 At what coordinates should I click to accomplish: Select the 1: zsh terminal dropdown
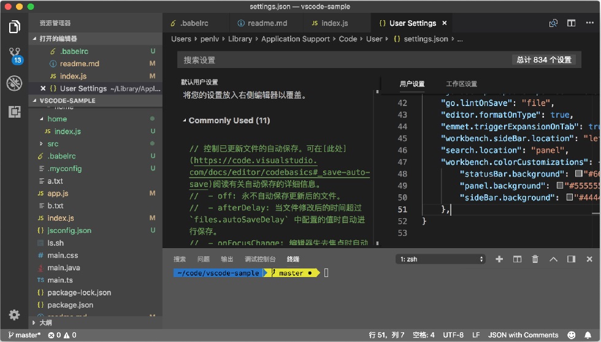click(x=440, y=259)
